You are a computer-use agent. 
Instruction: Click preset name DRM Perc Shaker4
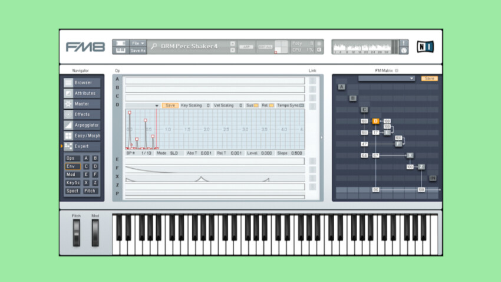click(x=189, y=47)
